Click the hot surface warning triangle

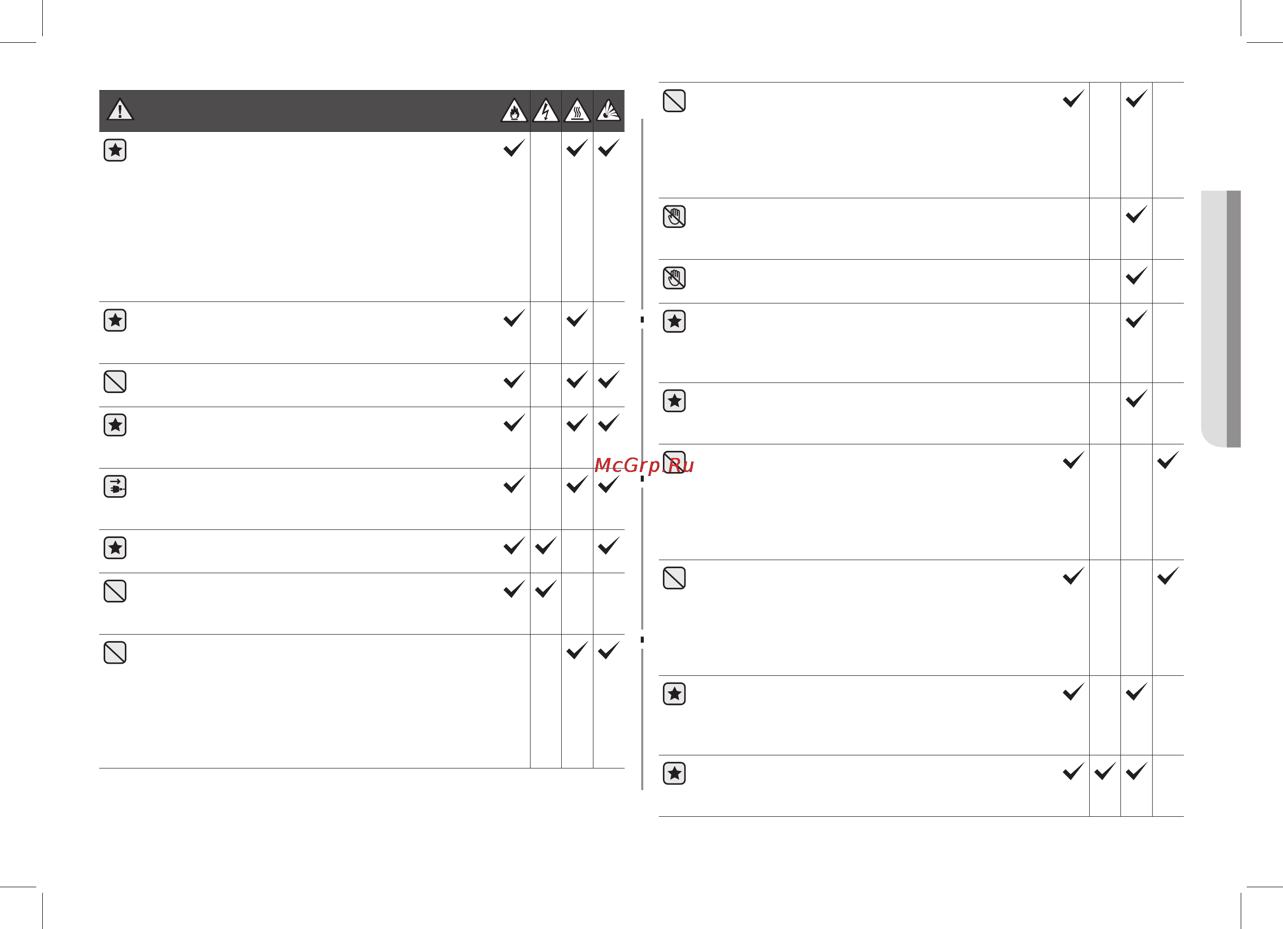pyautogui.click(x=577, y=111)
